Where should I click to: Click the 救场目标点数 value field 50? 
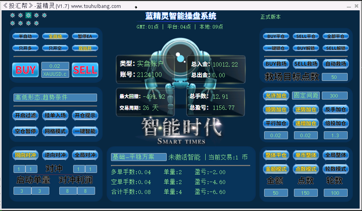click(335, 77)
